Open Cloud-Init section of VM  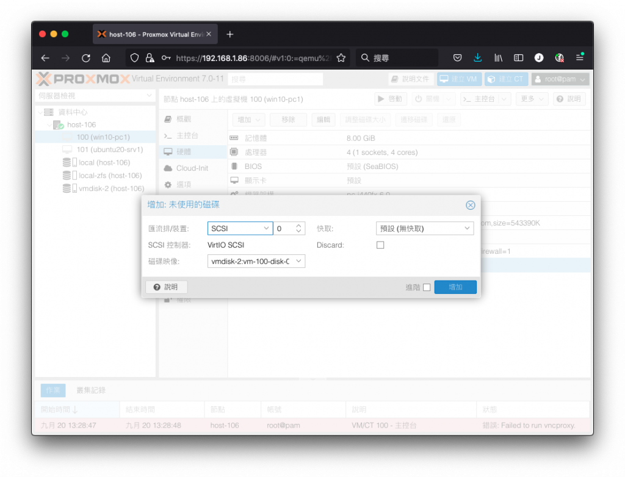[193, 168]
